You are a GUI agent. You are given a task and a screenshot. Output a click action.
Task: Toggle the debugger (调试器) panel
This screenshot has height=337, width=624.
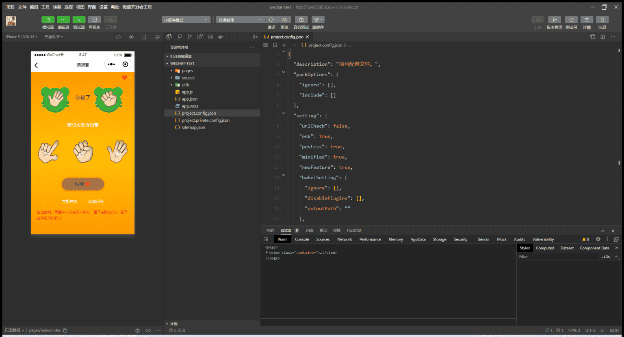[x=79, y=20]
